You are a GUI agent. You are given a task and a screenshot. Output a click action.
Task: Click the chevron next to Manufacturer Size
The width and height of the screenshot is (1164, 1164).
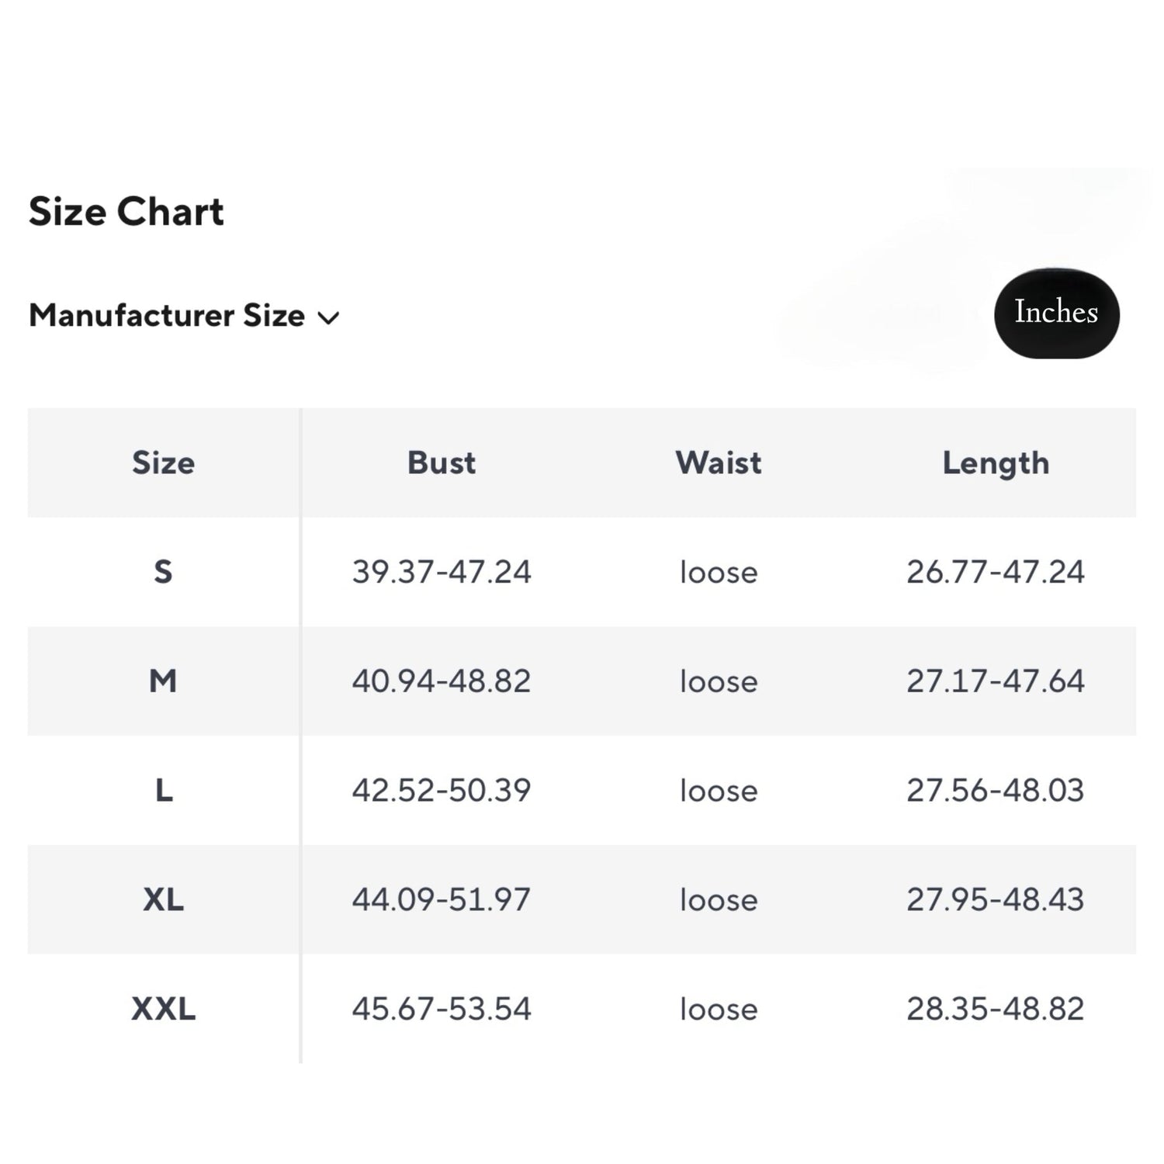[329, 317]
